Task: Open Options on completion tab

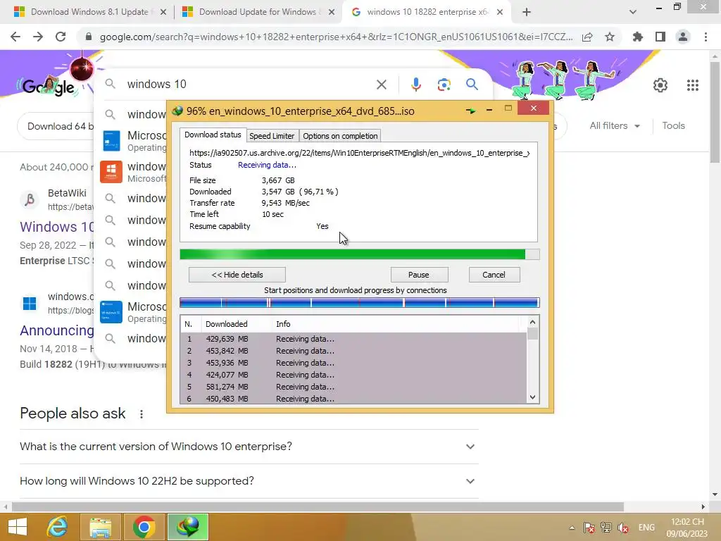Action: [340, 136]
